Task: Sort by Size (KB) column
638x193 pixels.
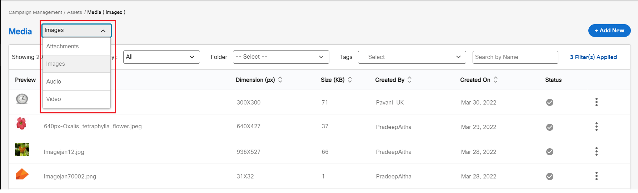Action: pos(350,80)
